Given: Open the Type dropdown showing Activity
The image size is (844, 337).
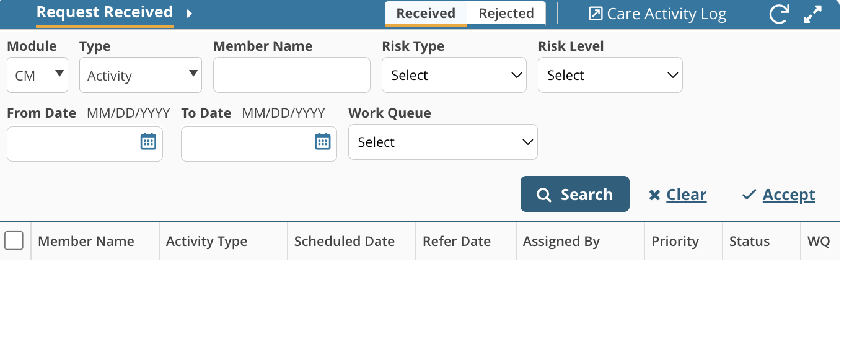Looking at the screenshot, I should 141,75.
